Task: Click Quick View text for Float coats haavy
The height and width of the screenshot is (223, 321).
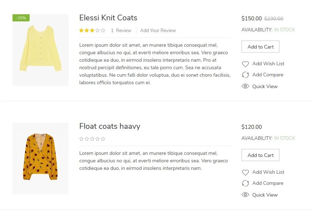Action: tap(265, 195)
